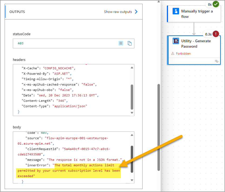The height and width of the screenshot is (192, 225).
Task: Select the Manually trigger a flow card
Action: 194,14
